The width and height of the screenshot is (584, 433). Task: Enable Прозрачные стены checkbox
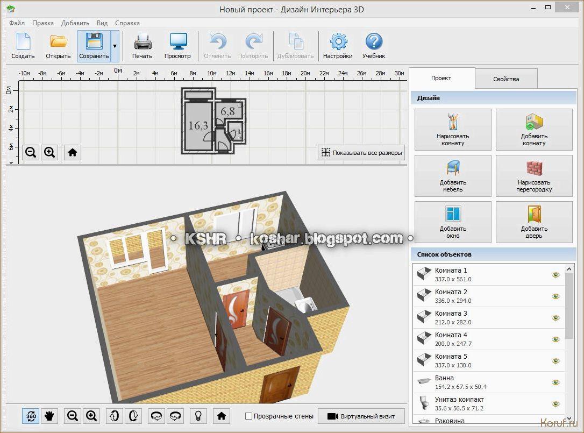pyautogui.click(x=249, y=416)
